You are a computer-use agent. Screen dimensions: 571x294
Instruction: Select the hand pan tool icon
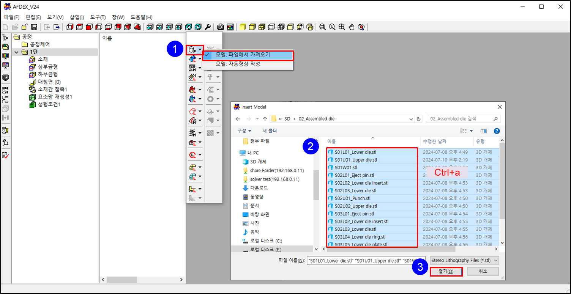click(x=352, y=27)
